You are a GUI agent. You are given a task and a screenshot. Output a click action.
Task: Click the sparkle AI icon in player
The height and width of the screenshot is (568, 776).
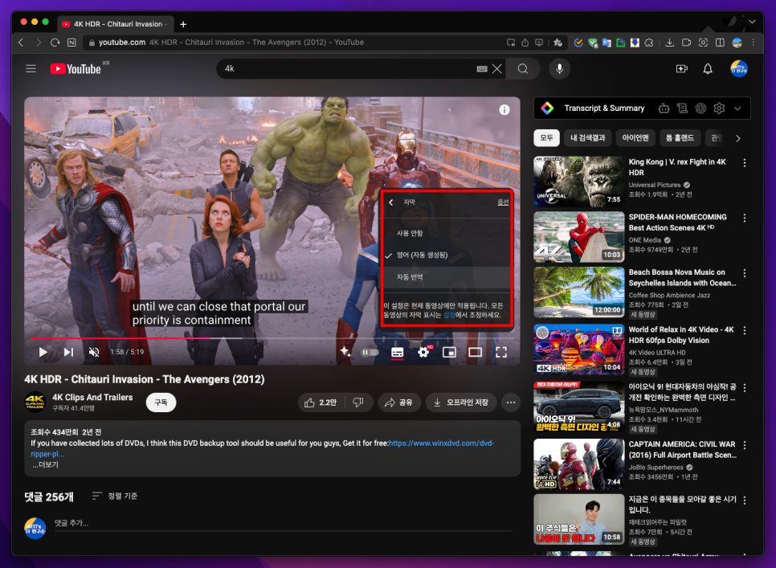coord(345,352)
